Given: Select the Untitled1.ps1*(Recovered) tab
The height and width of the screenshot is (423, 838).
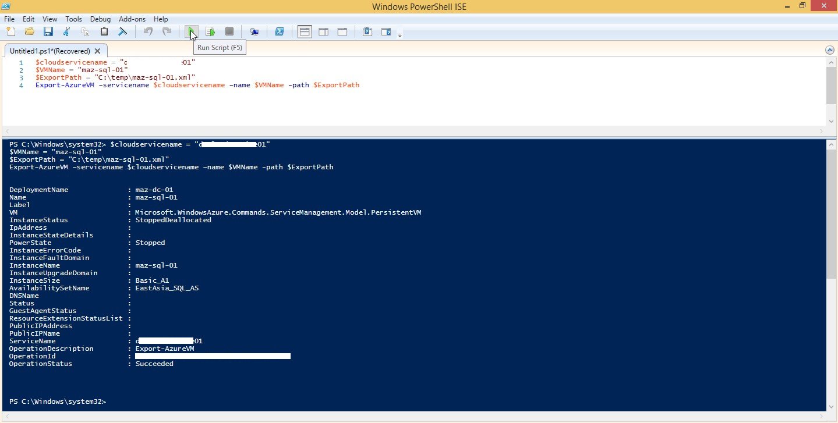Looking at the screenshot, I should (50, 51).
